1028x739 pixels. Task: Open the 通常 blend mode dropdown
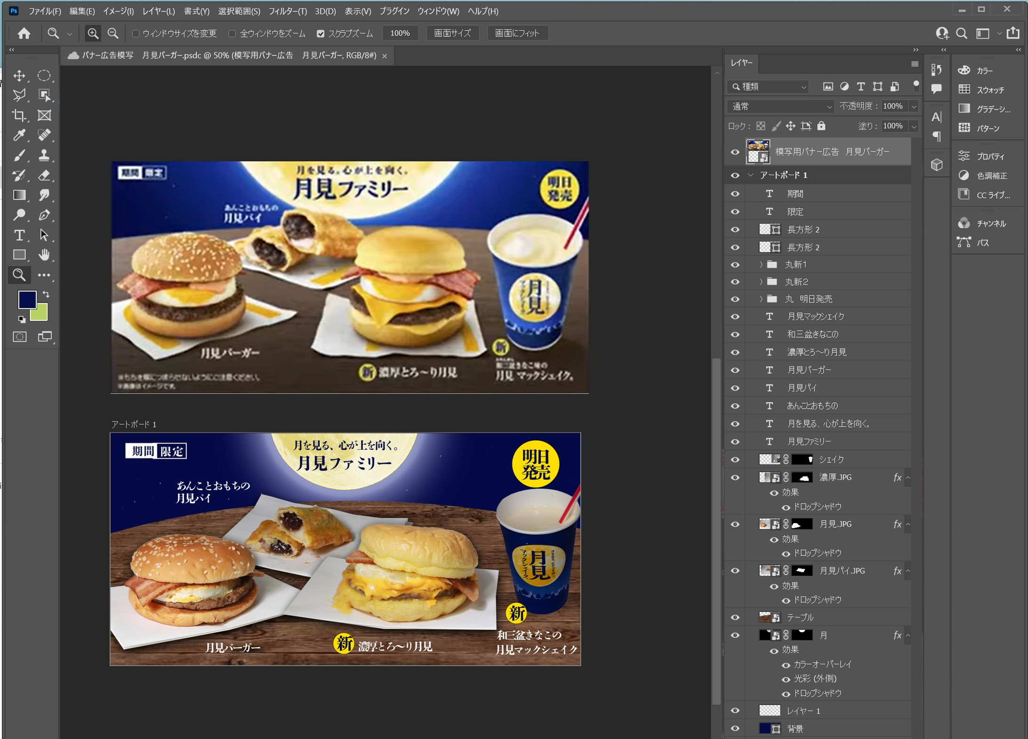point(780,107)
